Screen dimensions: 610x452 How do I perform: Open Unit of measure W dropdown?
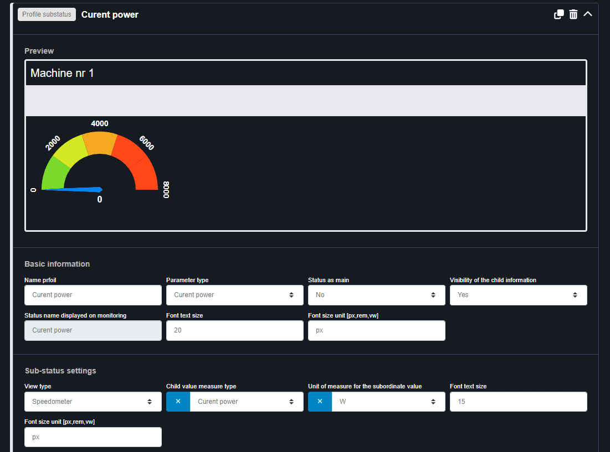[x=388, y=402]
